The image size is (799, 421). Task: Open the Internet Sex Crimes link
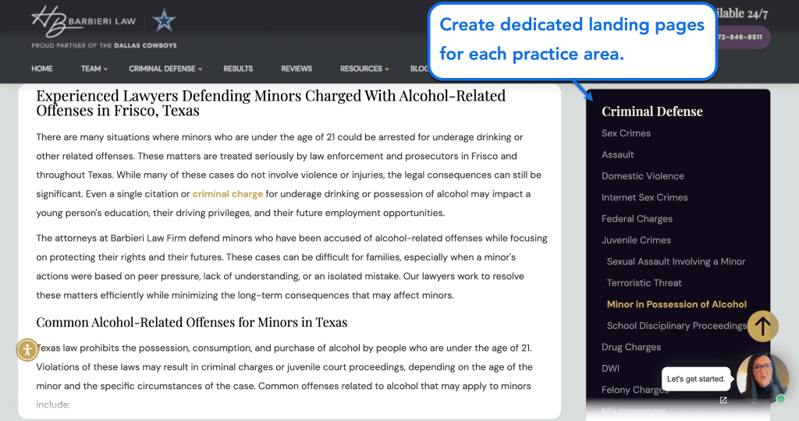click(x=644, y=197)
